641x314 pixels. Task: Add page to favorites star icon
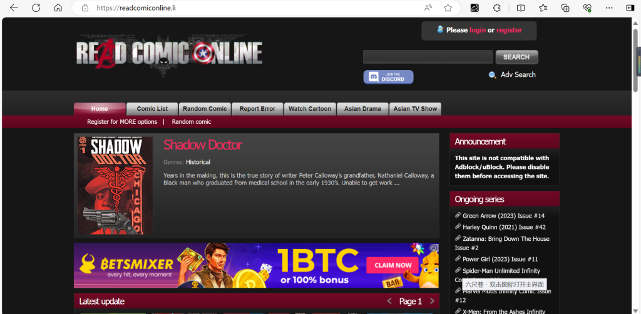[x=448, y=8]
